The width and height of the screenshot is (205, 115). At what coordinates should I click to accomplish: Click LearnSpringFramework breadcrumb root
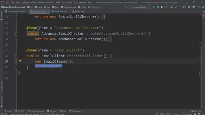point(13,7)
